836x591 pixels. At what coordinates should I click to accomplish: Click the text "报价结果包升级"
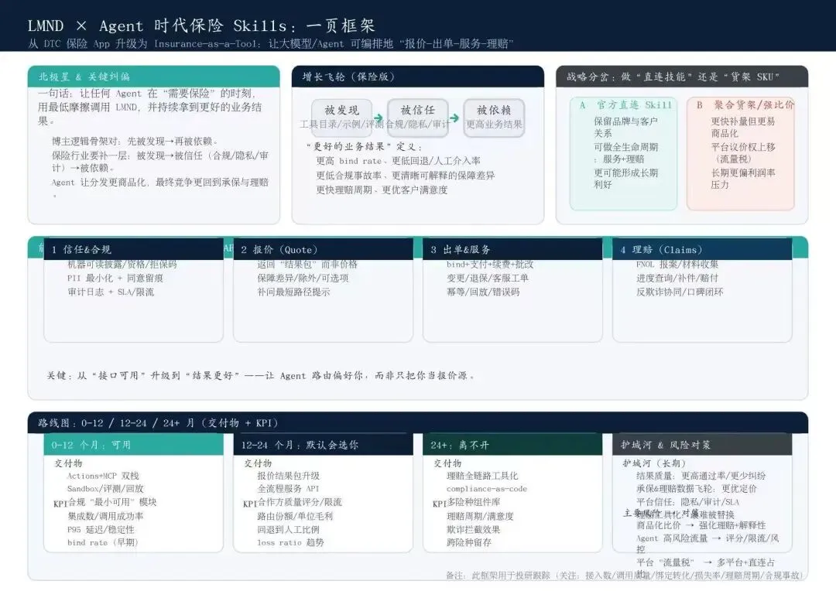coord(289,476)
